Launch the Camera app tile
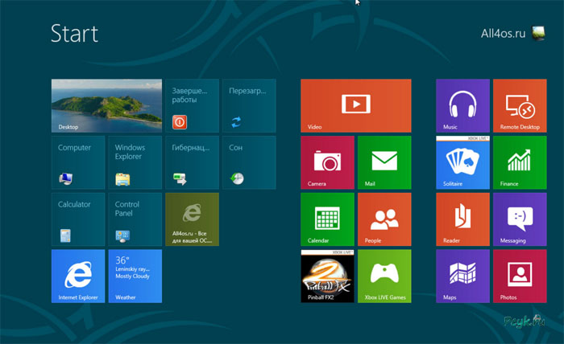Image resolution: width=564 pixels, height=344 pixels. pos(327,162)
